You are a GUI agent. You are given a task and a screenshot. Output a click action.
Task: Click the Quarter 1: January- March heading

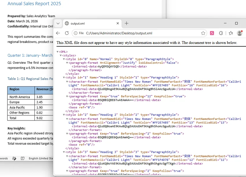(x=30, y=55)
